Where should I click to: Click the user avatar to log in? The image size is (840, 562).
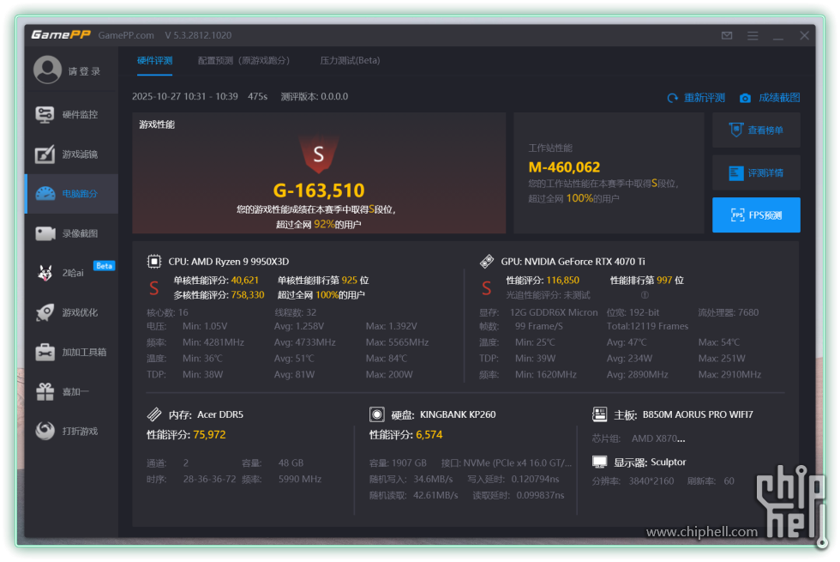point(47,70)
